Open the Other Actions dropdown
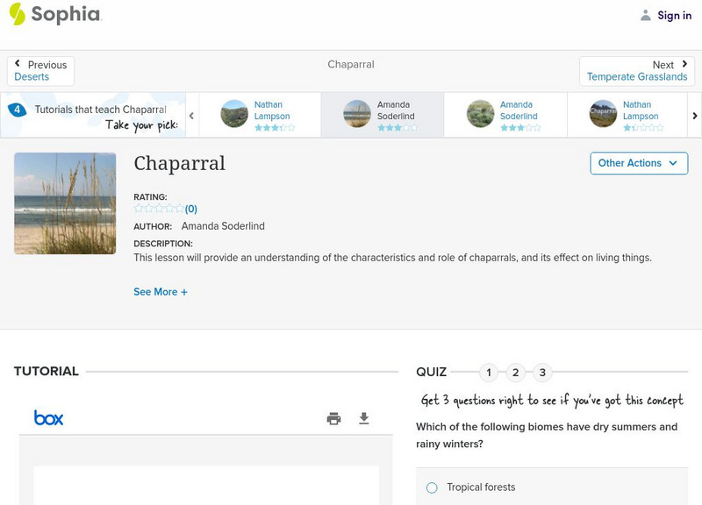This screenshot has width=702, height=505. pyautogui.click(x=638, y=163)
